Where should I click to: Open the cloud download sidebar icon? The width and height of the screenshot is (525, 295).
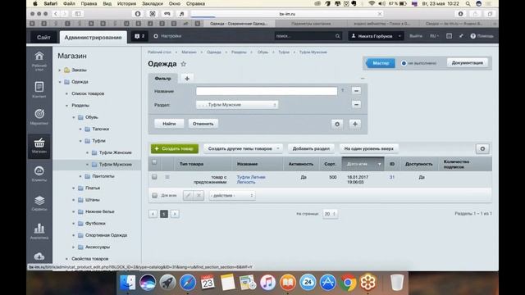pos(39,256)
